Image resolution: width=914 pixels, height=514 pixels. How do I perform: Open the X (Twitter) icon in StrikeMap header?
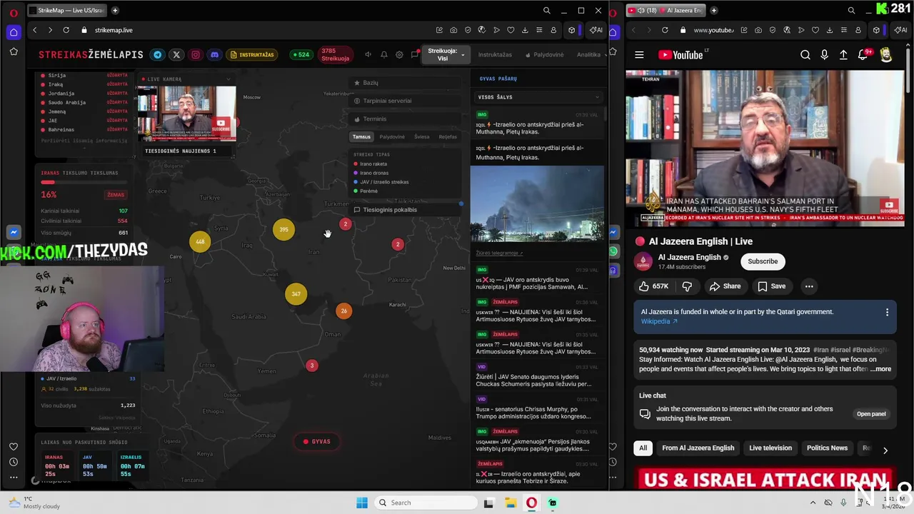point(176,55)
